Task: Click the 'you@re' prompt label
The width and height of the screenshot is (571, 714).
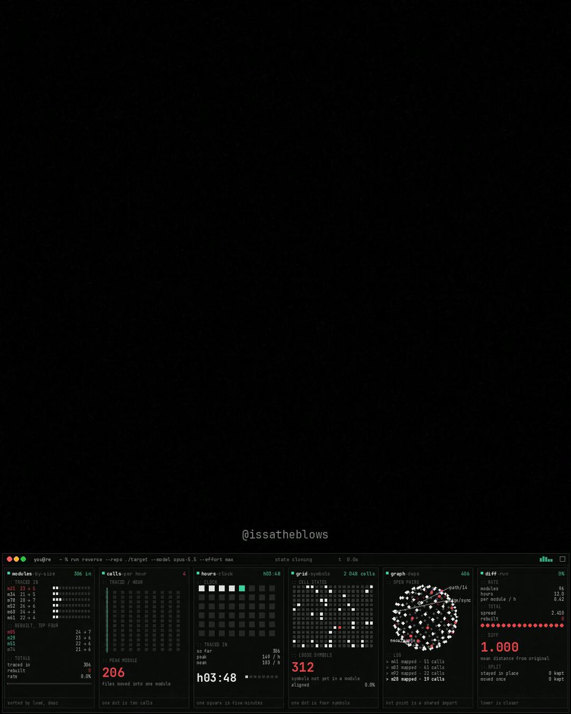Action: coord(42,559)
